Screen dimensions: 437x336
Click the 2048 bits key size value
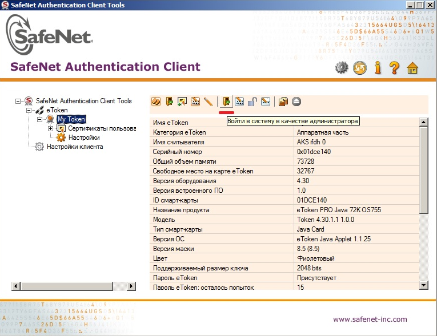pyautogui.click(x=309, y=268)
